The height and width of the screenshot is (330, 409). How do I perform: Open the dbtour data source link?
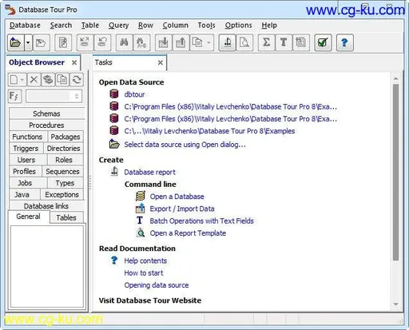pyautogui.click(x=134, y=94)
